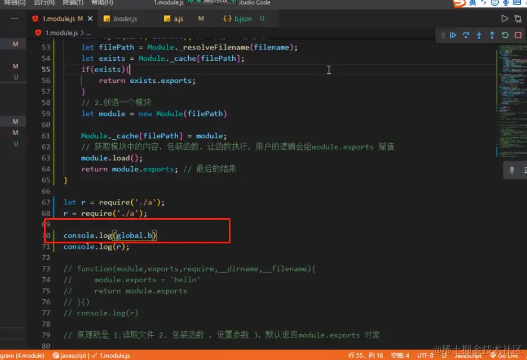The image size is (527, 360).
Task: Click line number 55 in gutter
Action: (46, 69)
